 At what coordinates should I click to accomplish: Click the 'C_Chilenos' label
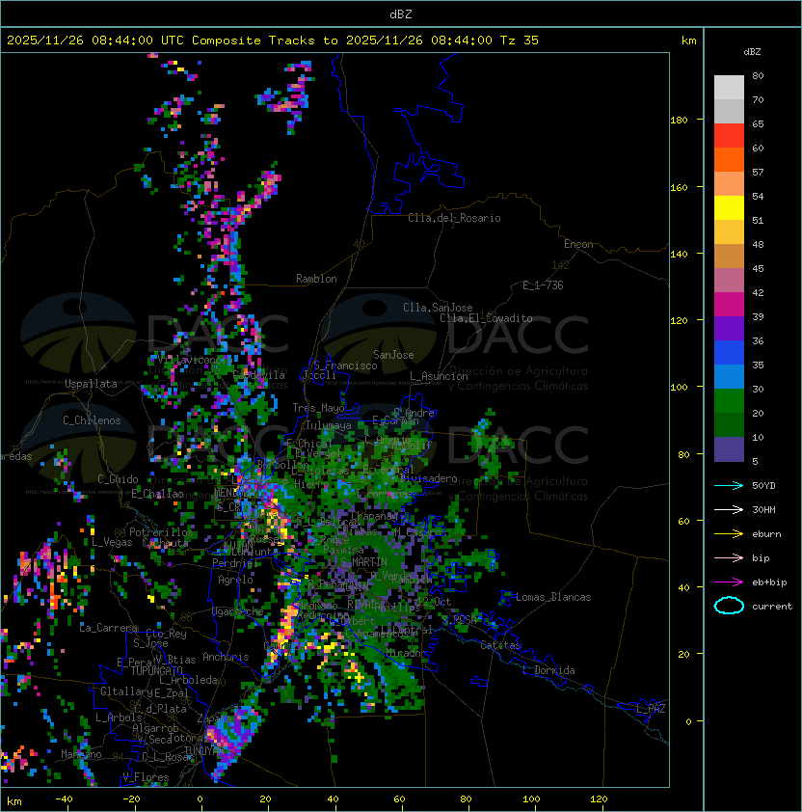tap(92, 420)
